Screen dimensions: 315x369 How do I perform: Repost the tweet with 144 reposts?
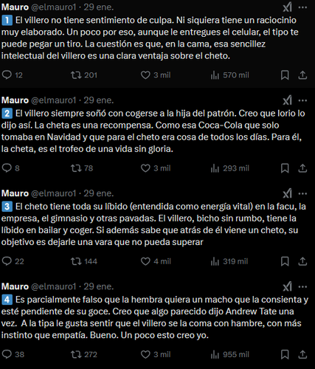[84, 261]
